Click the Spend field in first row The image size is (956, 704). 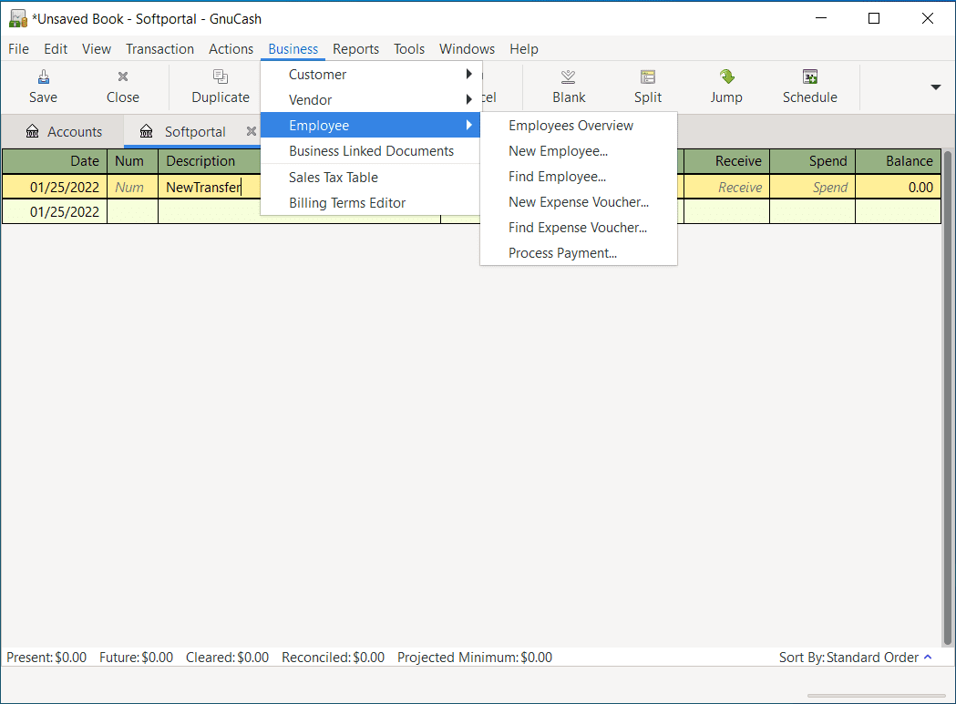[813, 187]
